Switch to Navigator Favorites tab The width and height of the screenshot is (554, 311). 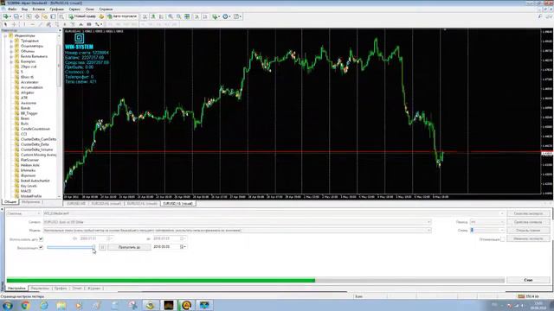(31, 202)
